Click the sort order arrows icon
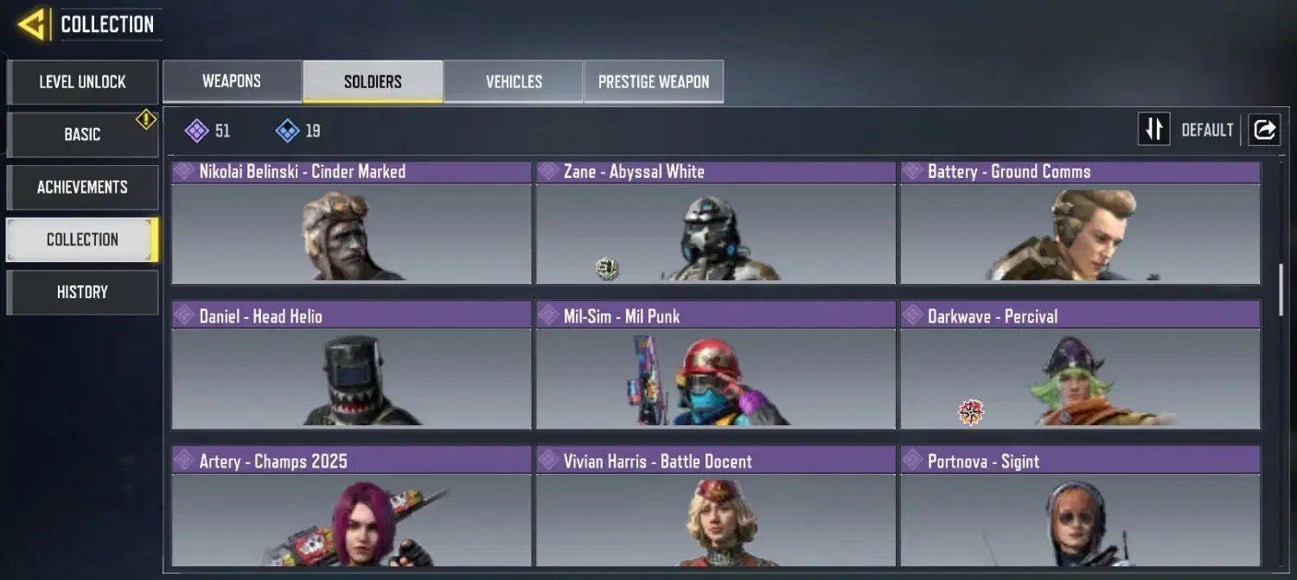Viewport: 1297px width, 580px height. click(x=1153, y=130)
